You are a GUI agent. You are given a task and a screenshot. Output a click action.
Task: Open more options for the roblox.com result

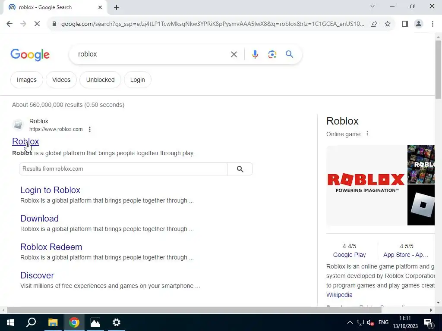[90, 129]
